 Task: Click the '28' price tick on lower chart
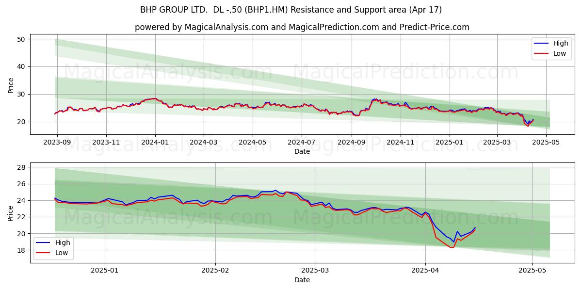pyautogui.click(x=22, y=167)
